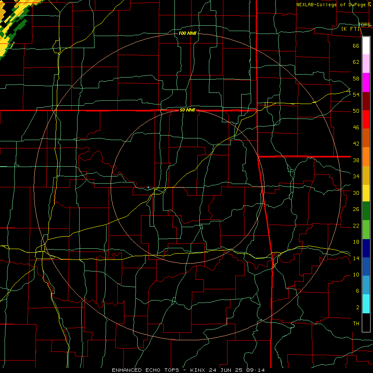
Task: Click the legend value 26
Action: pos(356,209)
